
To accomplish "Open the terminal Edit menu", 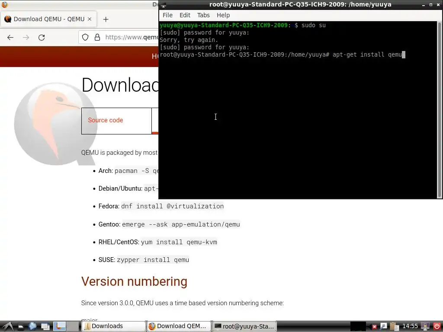I will (185, 15).
